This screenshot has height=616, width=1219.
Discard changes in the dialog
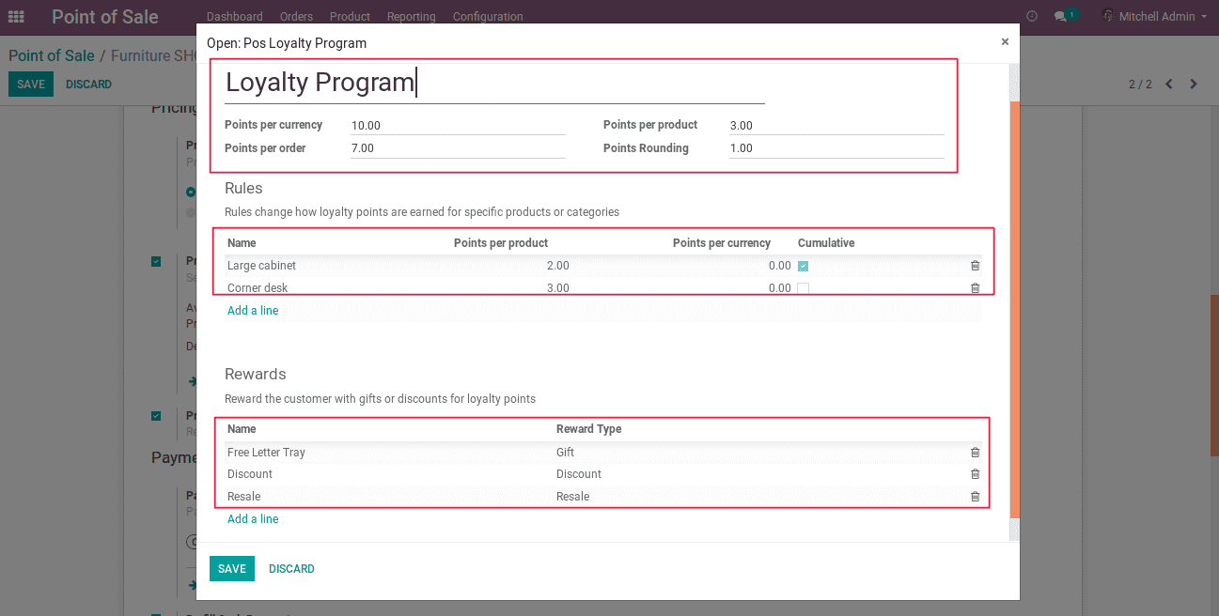pyautogui.click(x=291, y=568)
